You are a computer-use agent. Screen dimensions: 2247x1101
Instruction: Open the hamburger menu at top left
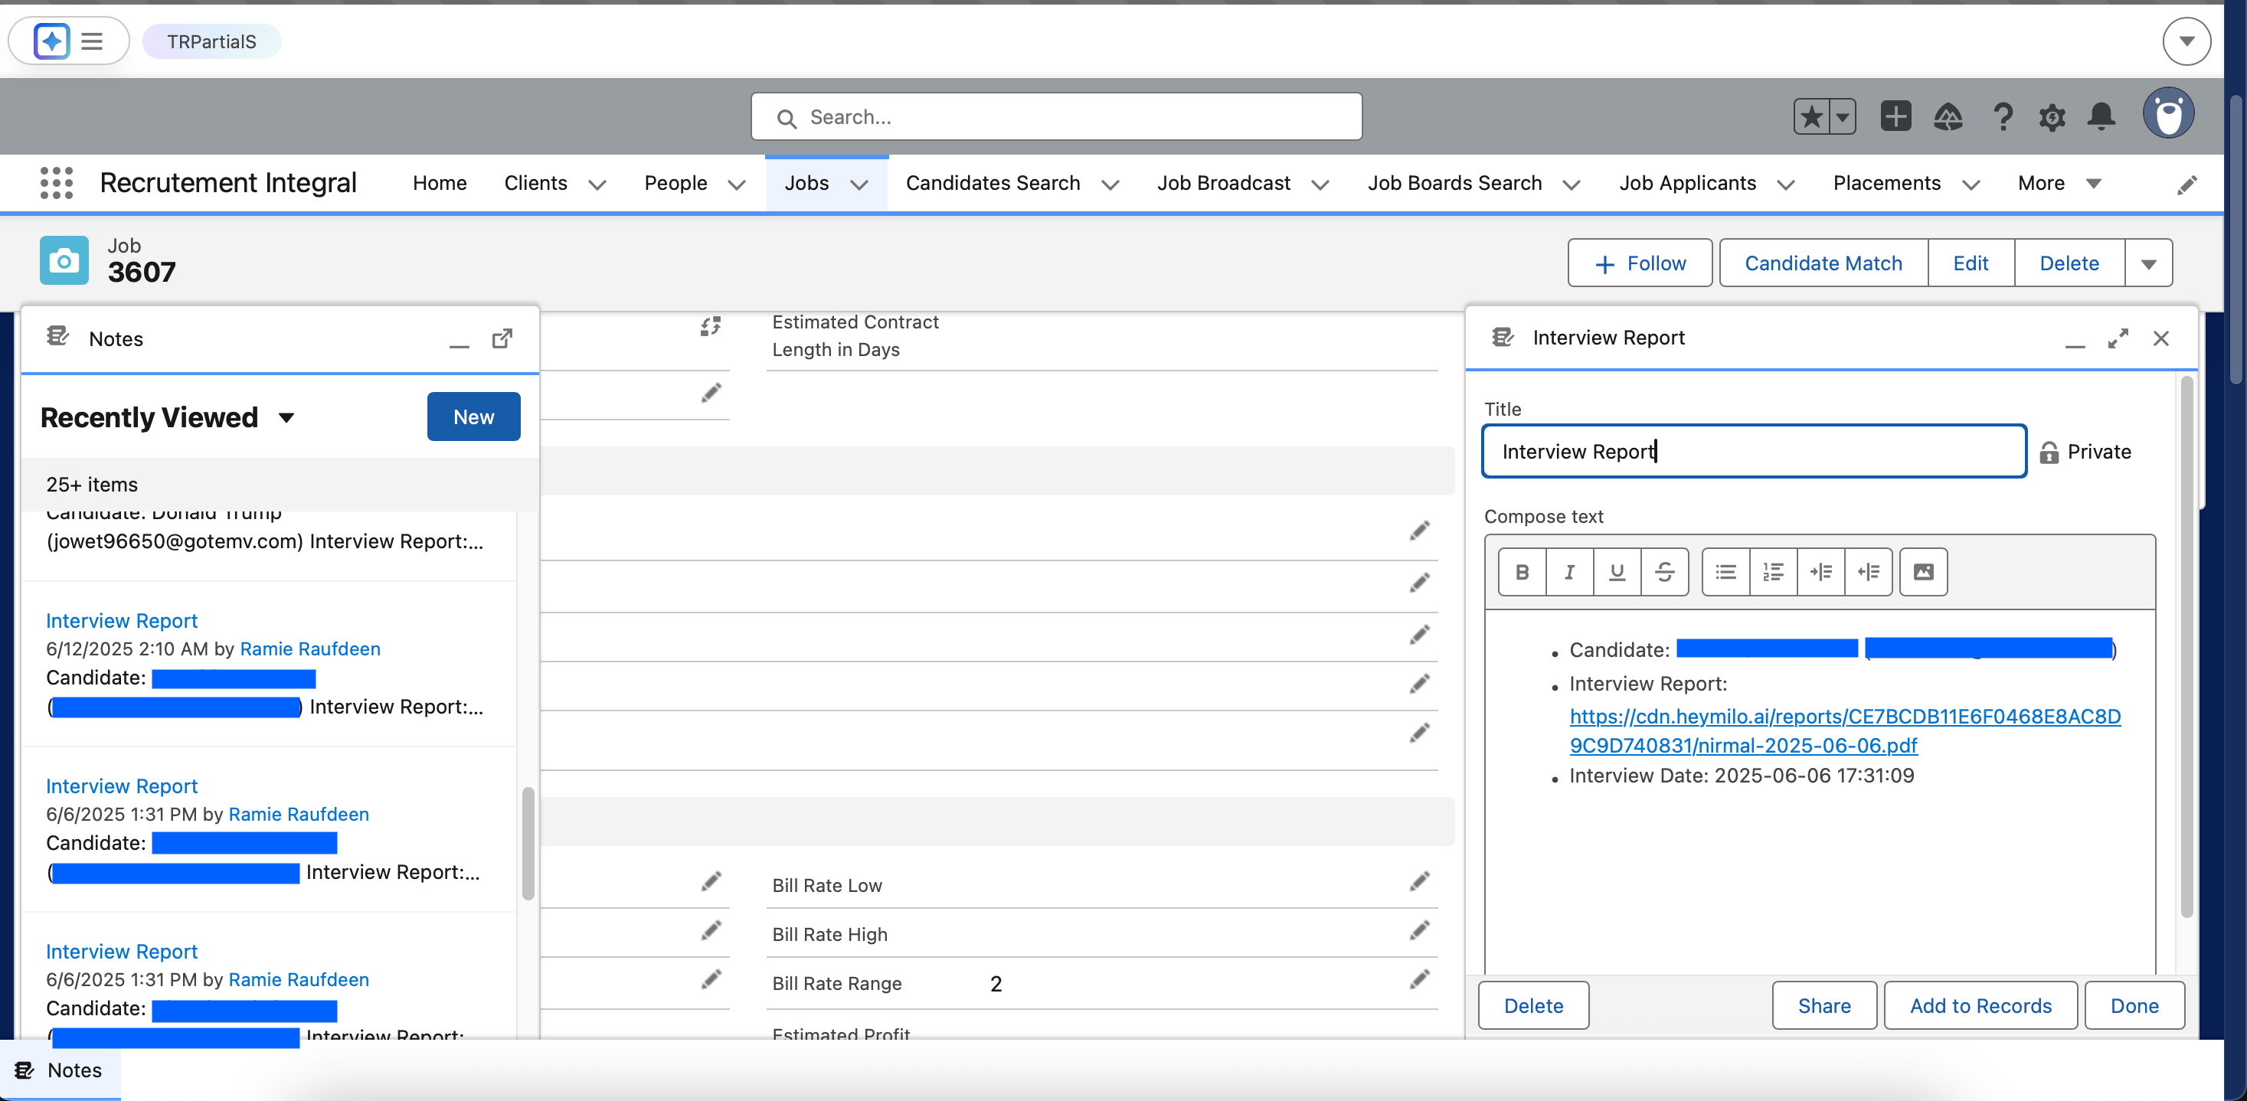coord(92,41)
